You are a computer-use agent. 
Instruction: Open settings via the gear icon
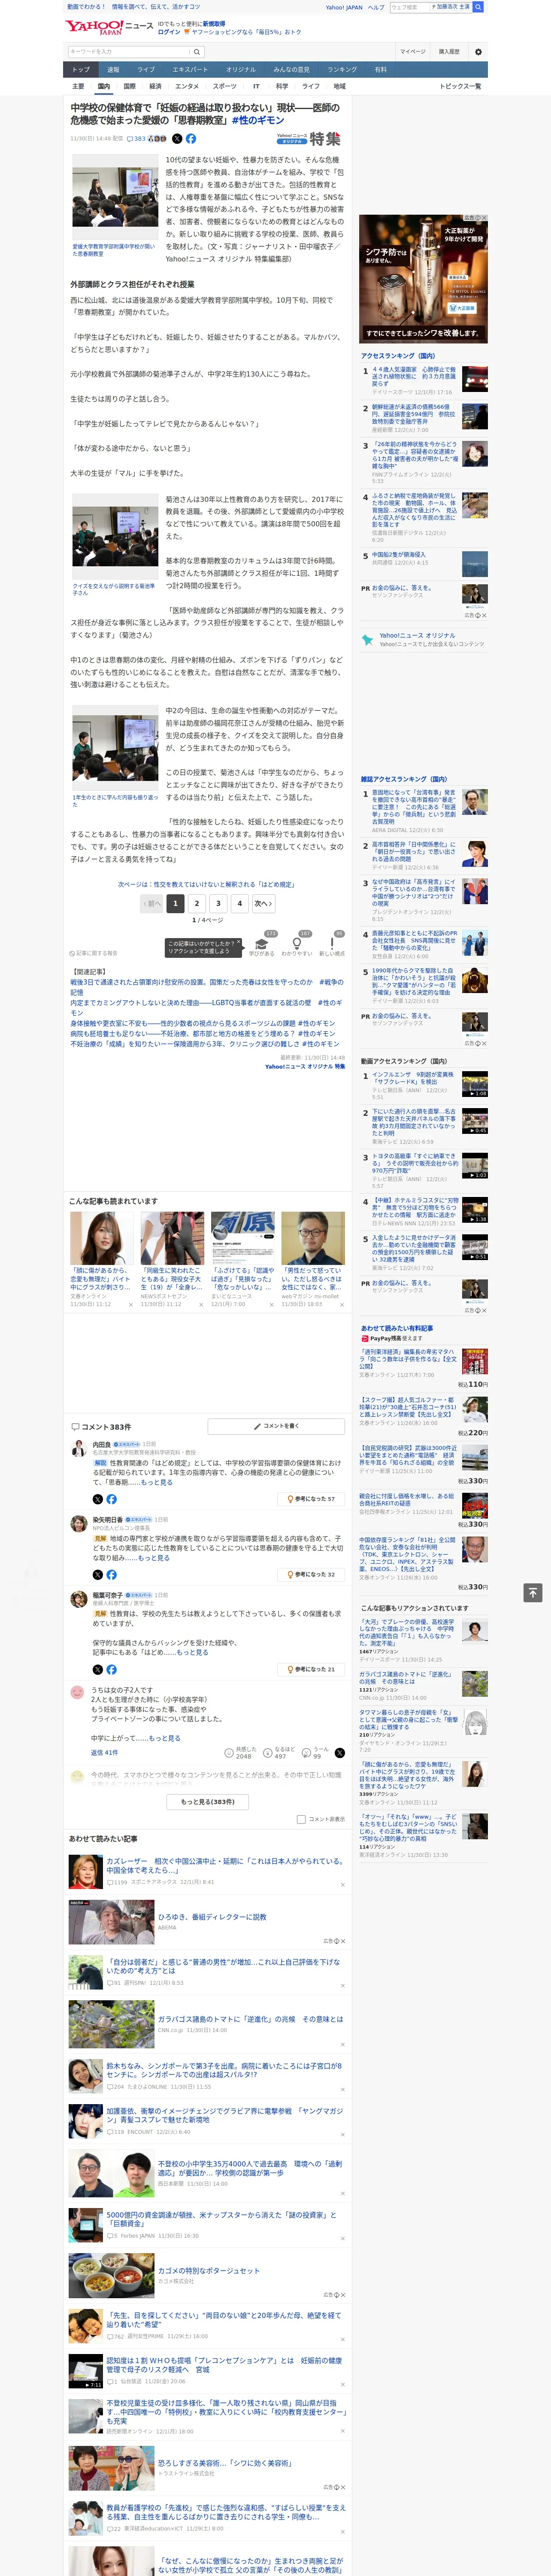click(x=478, y=52)
